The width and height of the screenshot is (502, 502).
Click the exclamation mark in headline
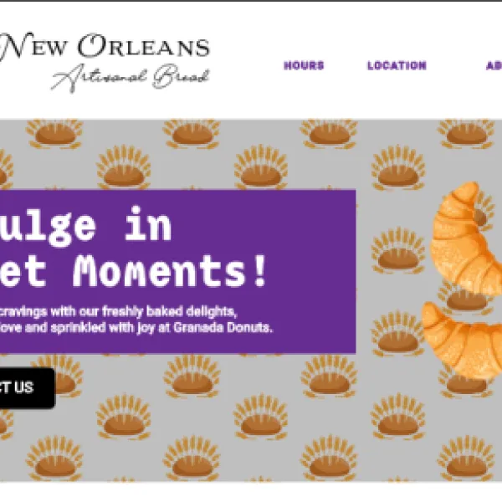[259, 270]
